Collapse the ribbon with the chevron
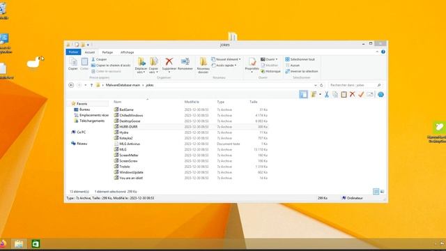Viewport: 446px width, 251px height. tap(377, 52)
